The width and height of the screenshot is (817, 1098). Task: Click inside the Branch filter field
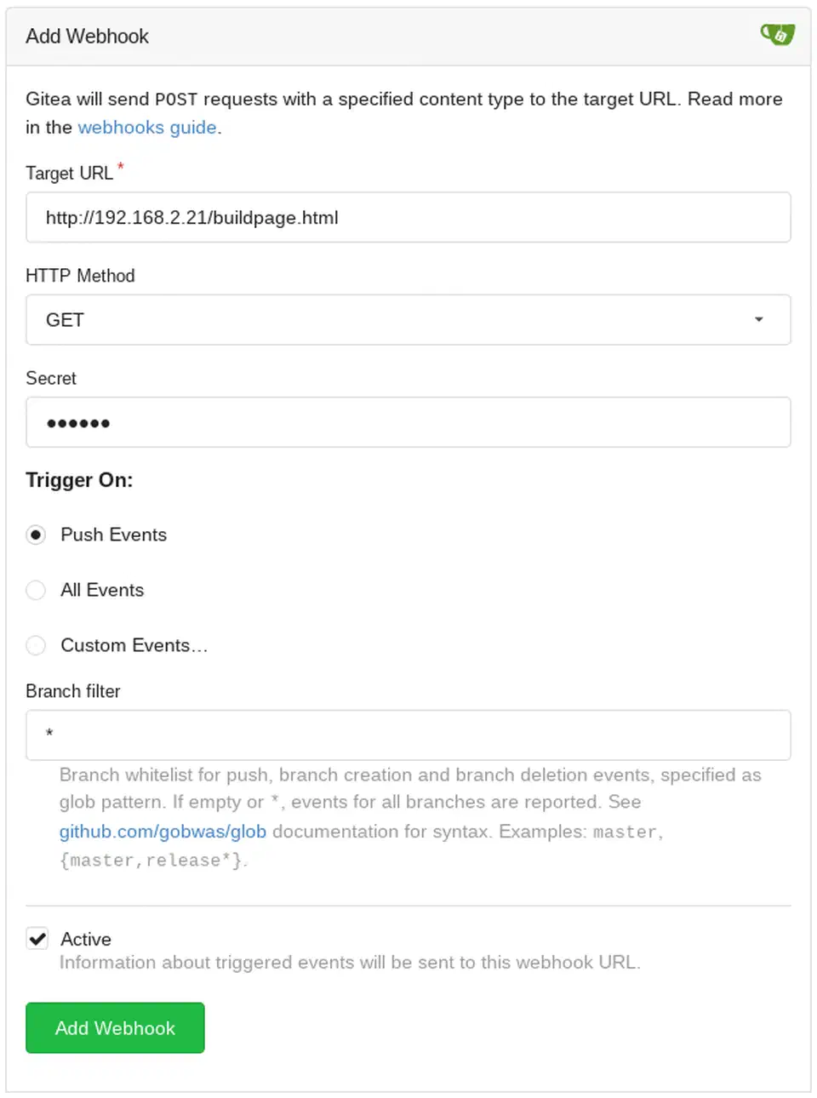point(408,735)
